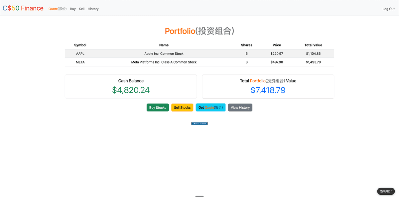399x199 pixels.
Task: Click the validator badge icon
Action: tap(199, 124)
